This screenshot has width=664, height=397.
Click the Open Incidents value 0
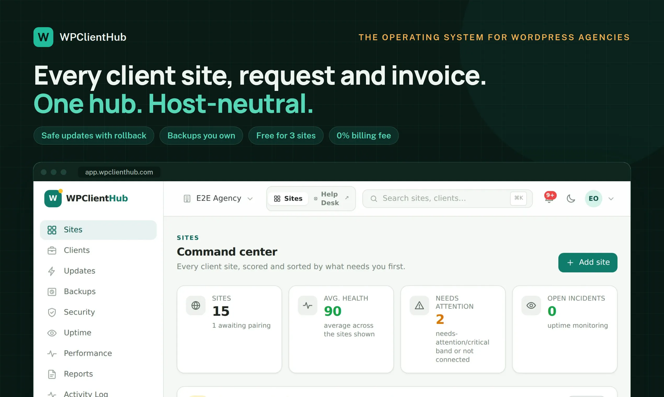(552, 311)
